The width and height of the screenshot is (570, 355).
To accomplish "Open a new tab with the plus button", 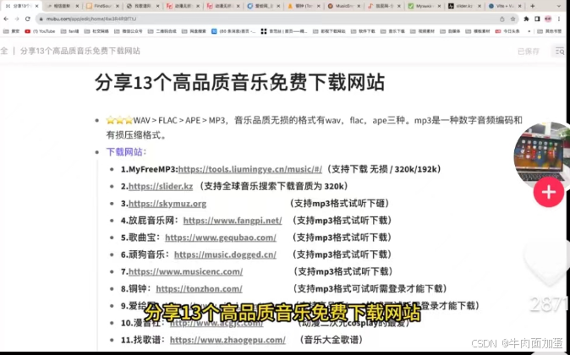I will 533,6.
